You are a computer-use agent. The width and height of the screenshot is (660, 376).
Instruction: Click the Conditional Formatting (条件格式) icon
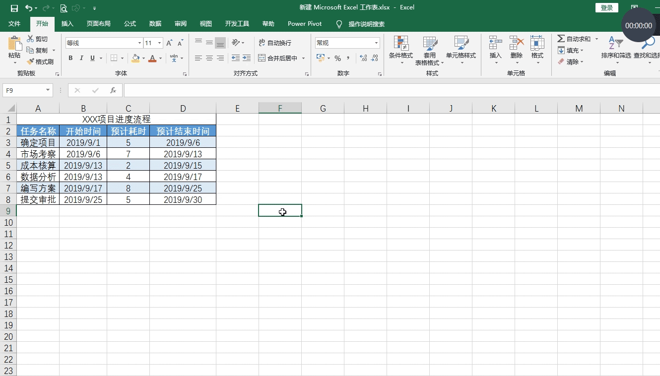tap(400, 44)
